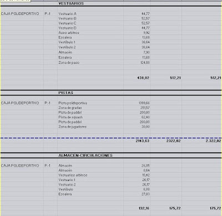Click the value 251,57
This screenshot has width=222, height=216.
pos(145,108)
